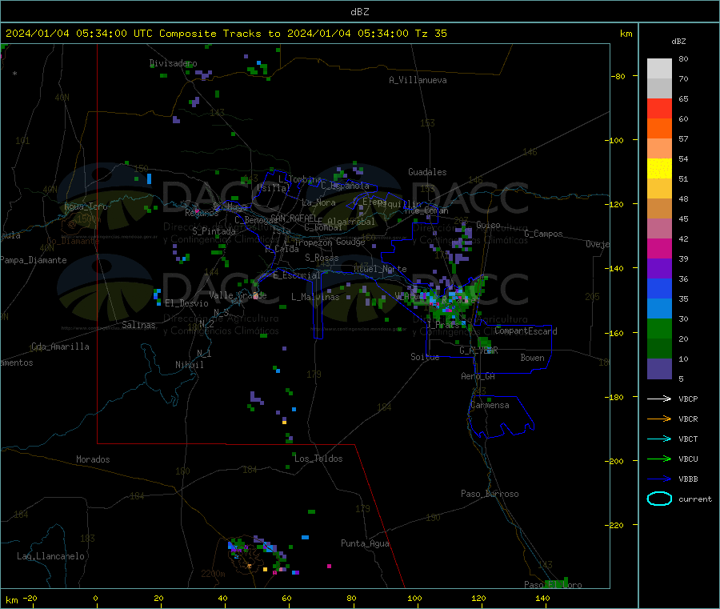Click the Lag.Llancanelo map label
720x609 pixels.
point(50,556)
